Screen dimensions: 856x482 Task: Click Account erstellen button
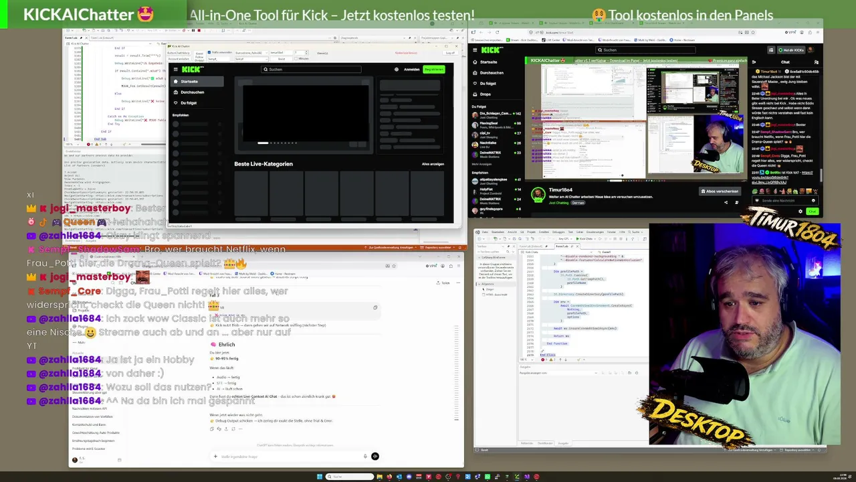click(x=179, y=59)
